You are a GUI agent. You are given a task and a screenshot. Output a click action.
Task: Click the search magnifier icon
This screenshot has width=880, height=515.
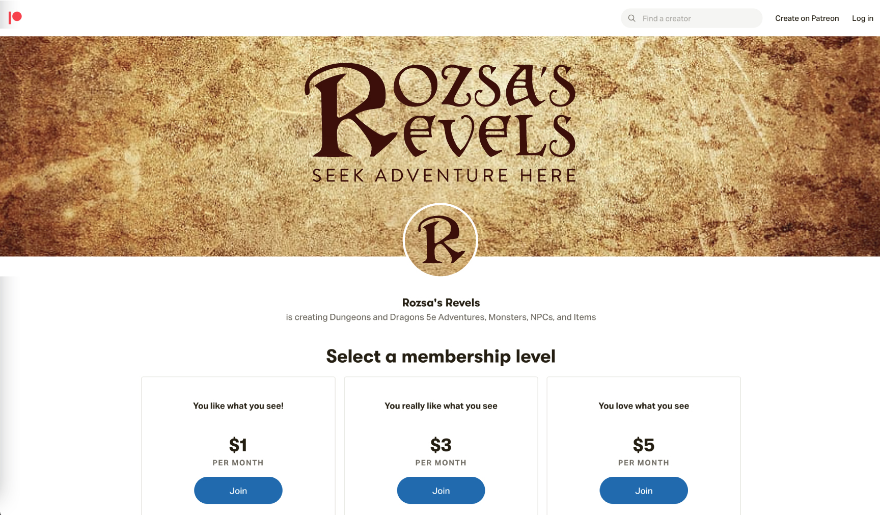(x=631, y=18)
